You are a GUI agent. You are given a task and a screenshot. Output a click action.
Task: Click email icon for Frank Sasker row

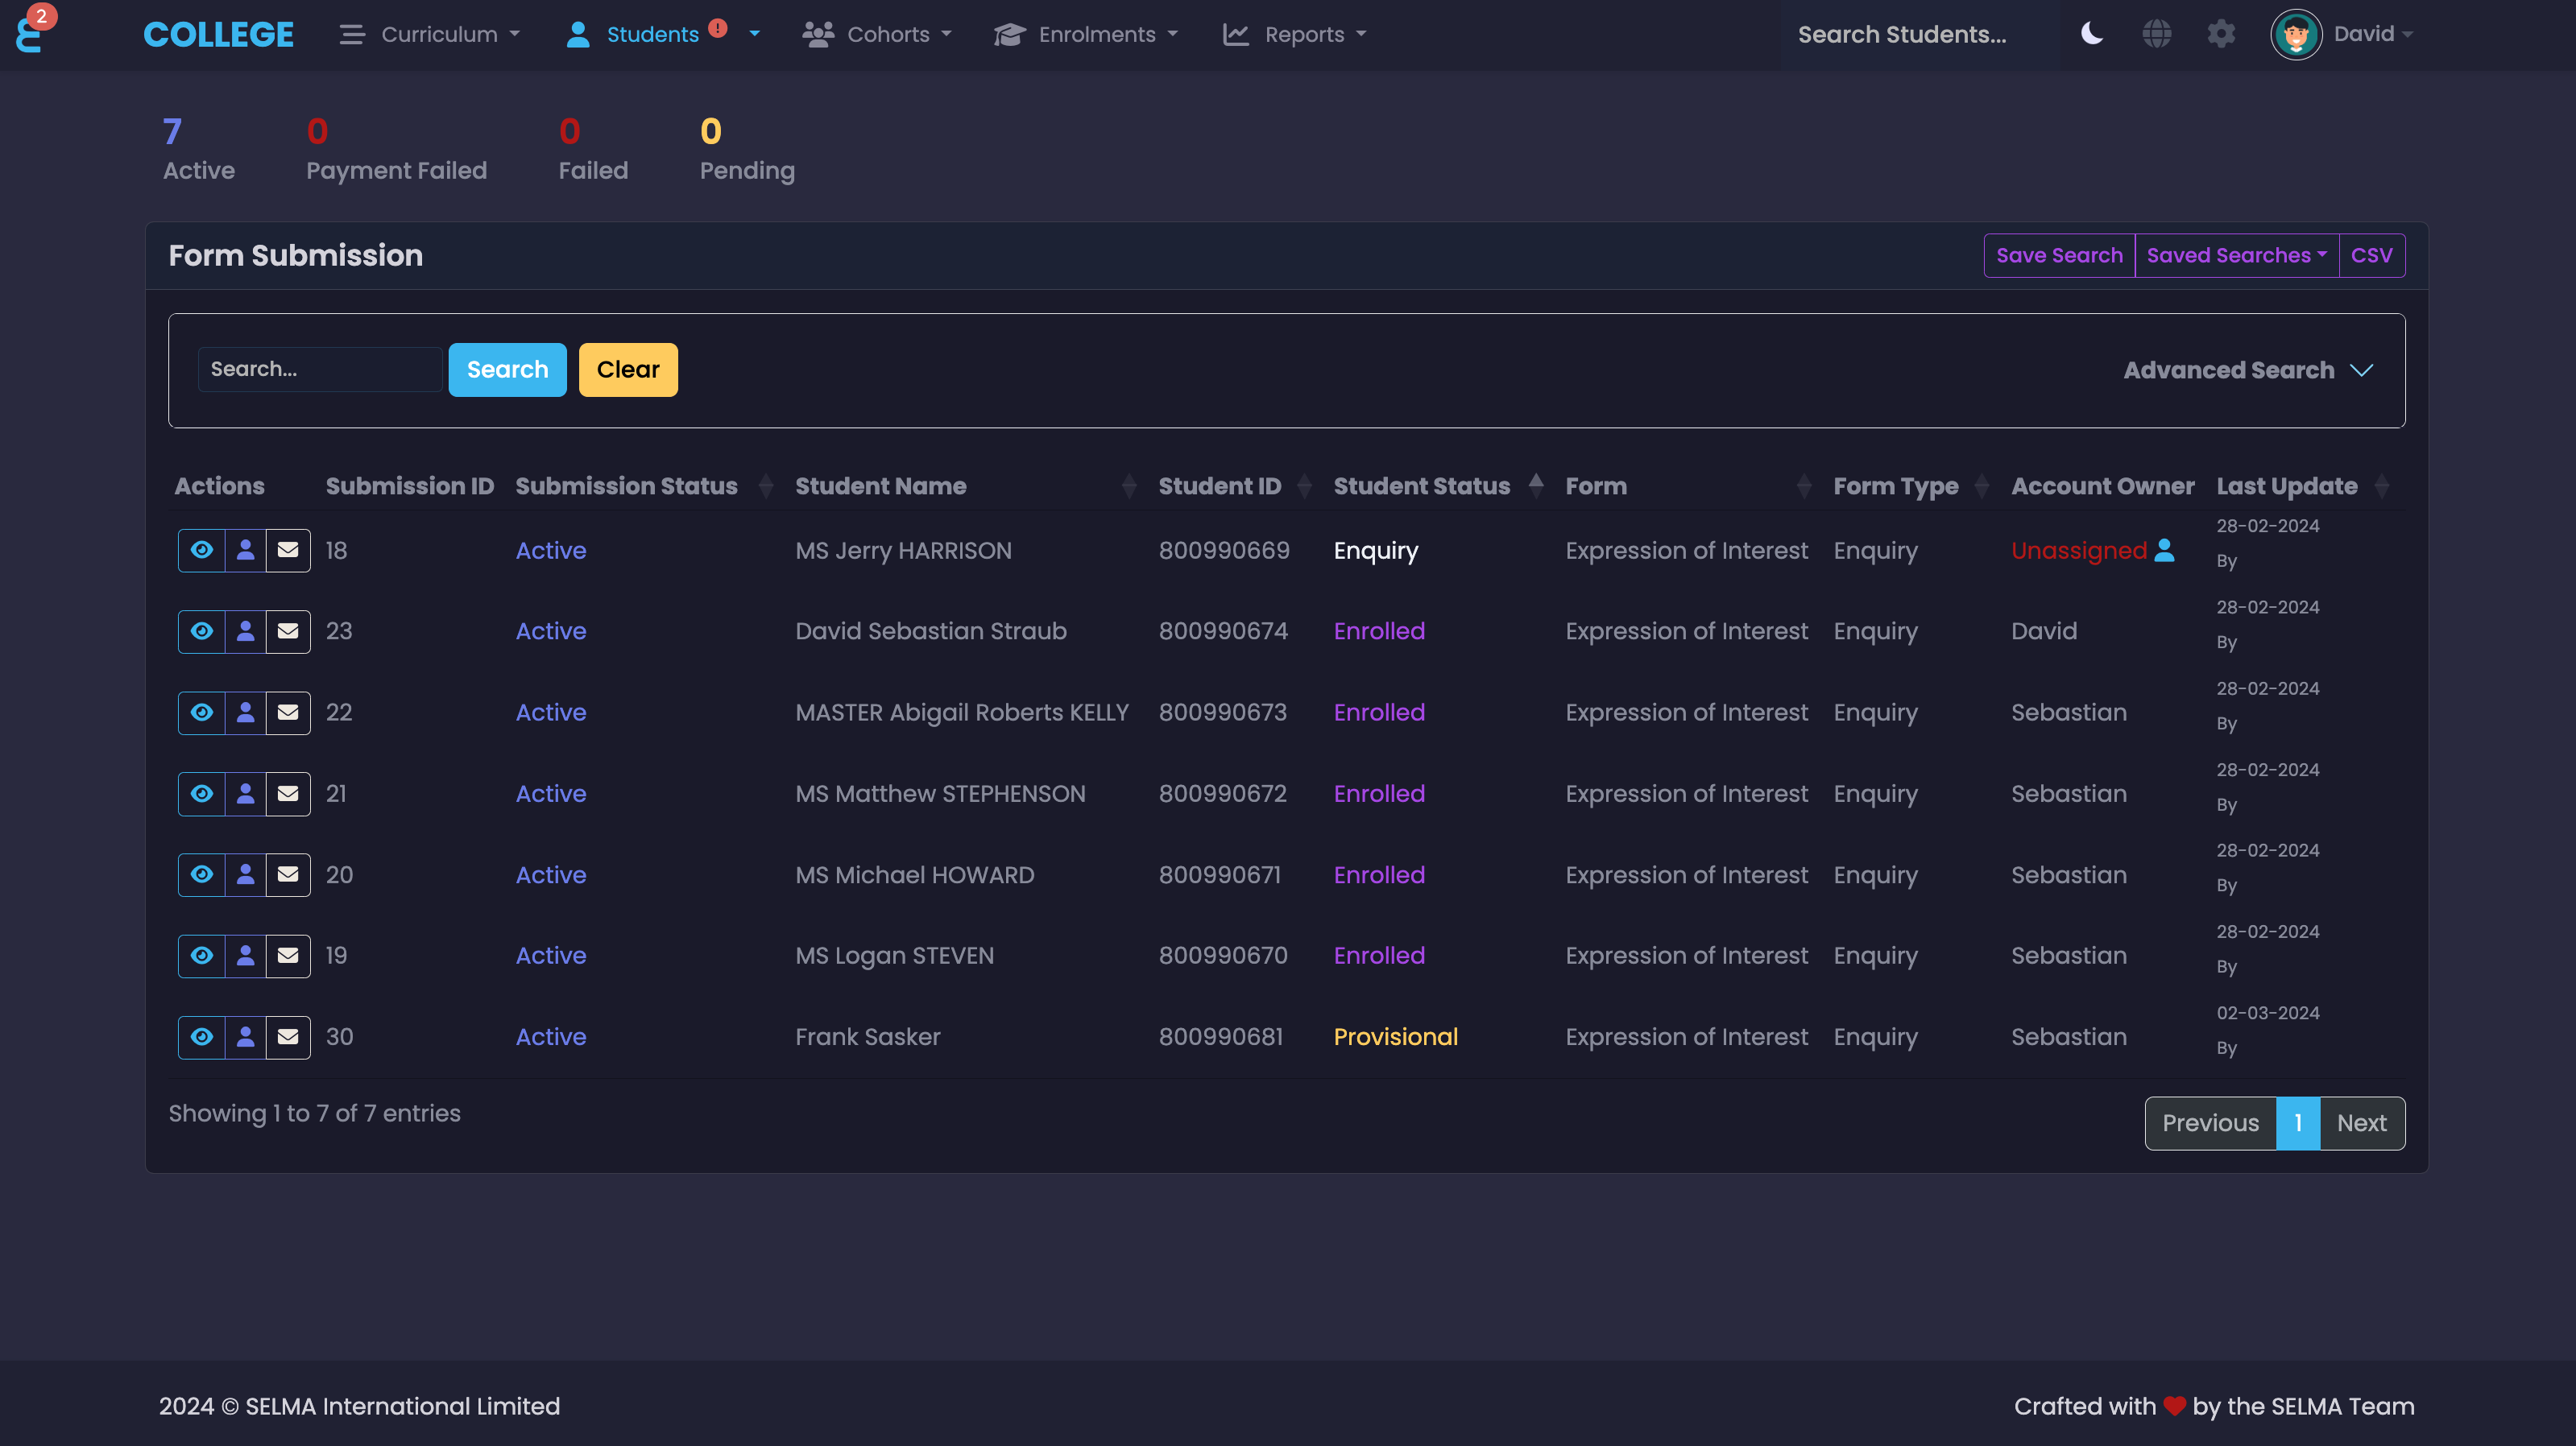[288, 1036]
